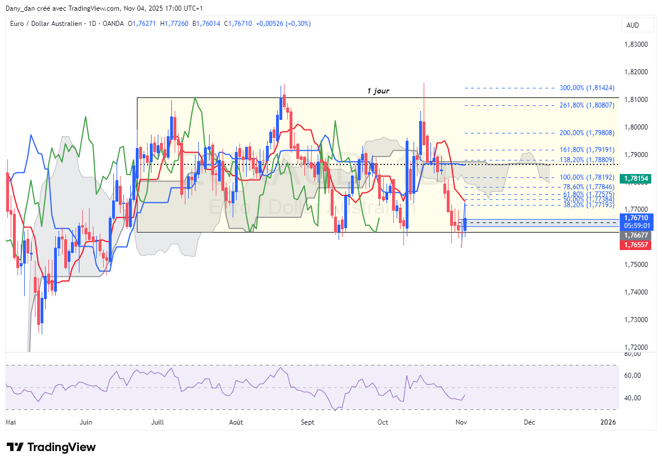Viewport: 662px width, 464px height.
Task: Click the low value B1,76014
Action: 206,24
